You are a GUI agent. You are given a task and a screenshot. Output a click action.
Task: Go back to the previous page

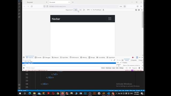[24, 6]
